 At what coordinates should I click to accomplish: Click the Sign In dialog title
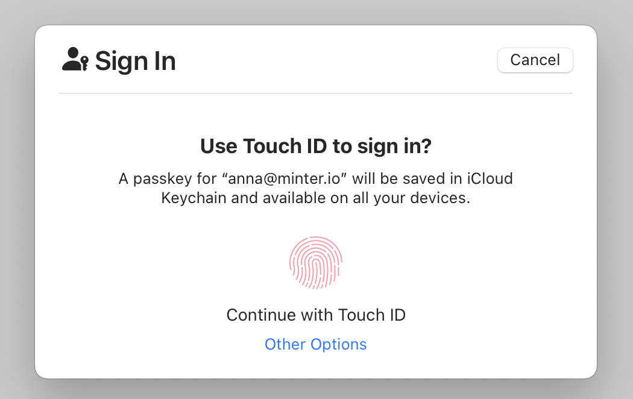click(x=135, y=61)
